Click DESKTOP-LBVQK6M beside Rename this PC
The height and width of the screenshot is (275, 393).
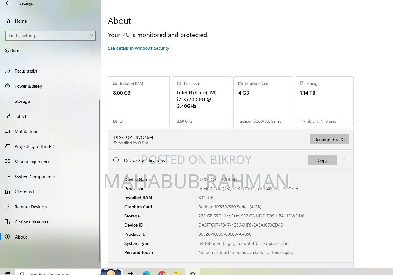click(133, 137)
